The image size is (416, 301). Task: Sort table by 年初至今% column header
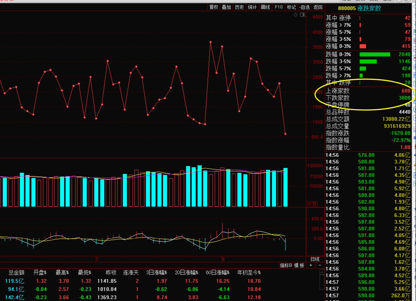click(x=249, y=272)
